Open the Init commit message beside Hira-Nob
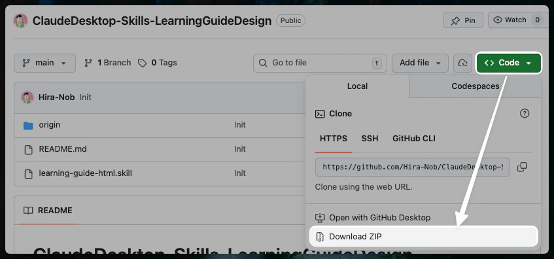The height and width of the screenshot is (259, 554). pos(86,97)
